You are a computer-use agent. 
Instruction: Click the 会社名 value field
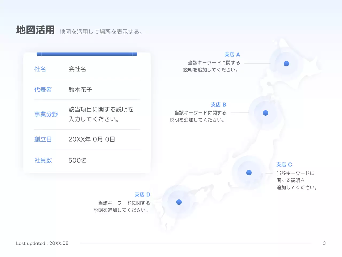77,69
